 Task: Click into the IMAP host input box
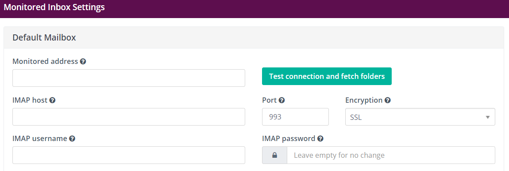click(128, 117)
